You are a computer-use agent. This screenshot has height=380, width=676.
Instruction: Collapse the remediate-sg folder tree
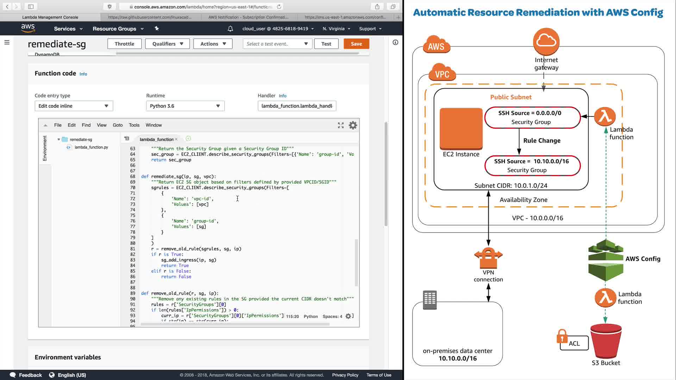point(59,140)
